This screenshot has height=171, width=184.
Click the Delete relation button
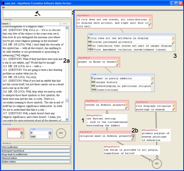(x=36, y=162)
